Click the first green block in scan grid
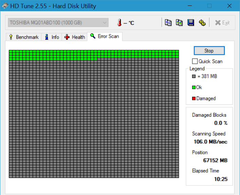This screenshot has width=240, height=195. point(11,52)
